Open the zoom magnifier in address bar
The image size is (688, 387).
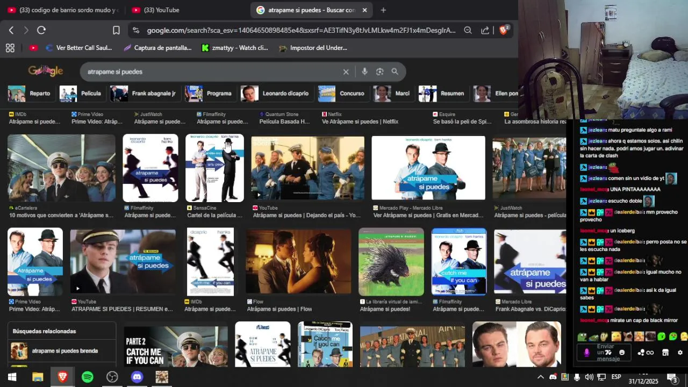click(468, 31)
